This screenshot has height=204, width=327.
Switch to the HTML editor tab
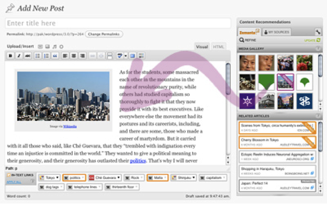[x=218, y=47]
